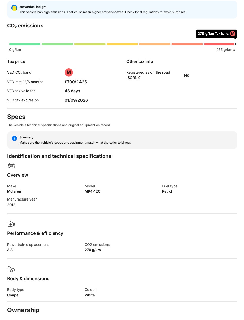
Task: Click the carVertical insight logo icon
Action: click(14, 8)
